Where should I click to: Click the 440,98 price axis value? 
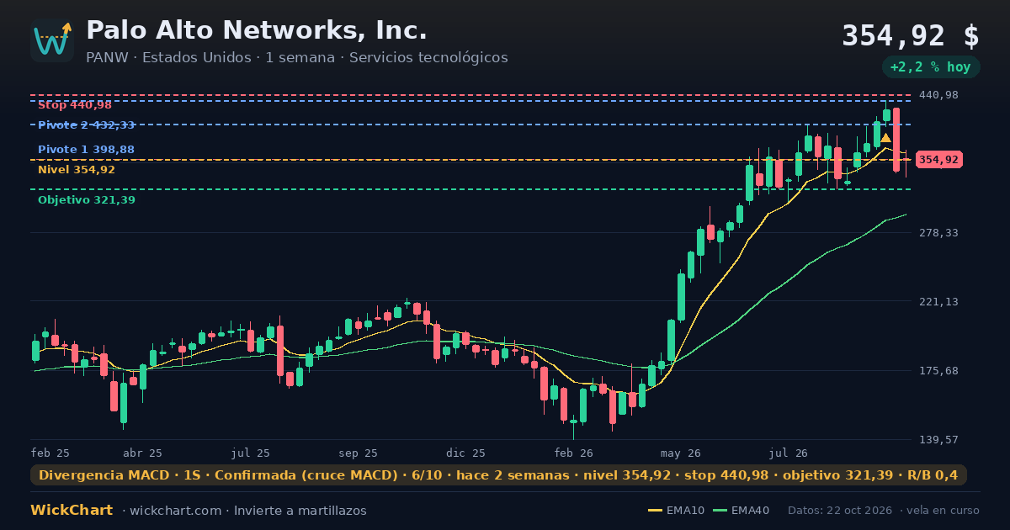click(x=938, y=95)
